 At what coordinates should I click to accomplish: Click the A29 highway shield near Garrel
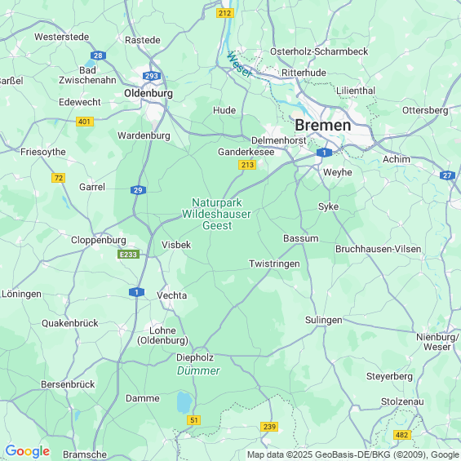tap(138, 190)
